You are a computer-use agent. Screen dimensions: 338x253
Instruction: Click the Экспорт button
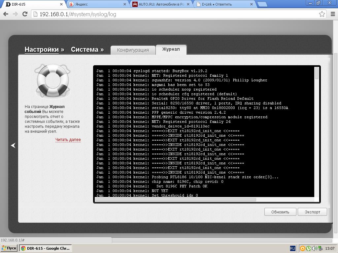(x=312, y=212)
